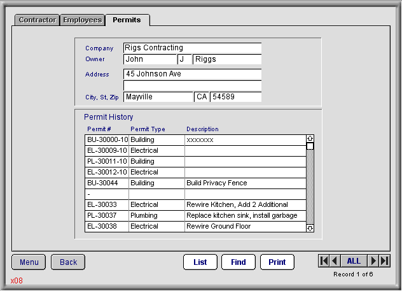Click Electrical type in EL-30009-10 row
The width and height of the screenshot is (402, 291).
tap(156, 151)
